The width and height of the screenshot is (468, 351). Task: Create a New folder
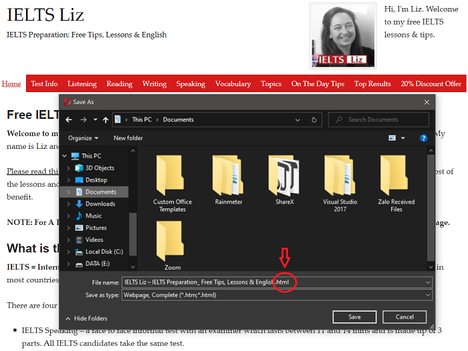[128, 138]
